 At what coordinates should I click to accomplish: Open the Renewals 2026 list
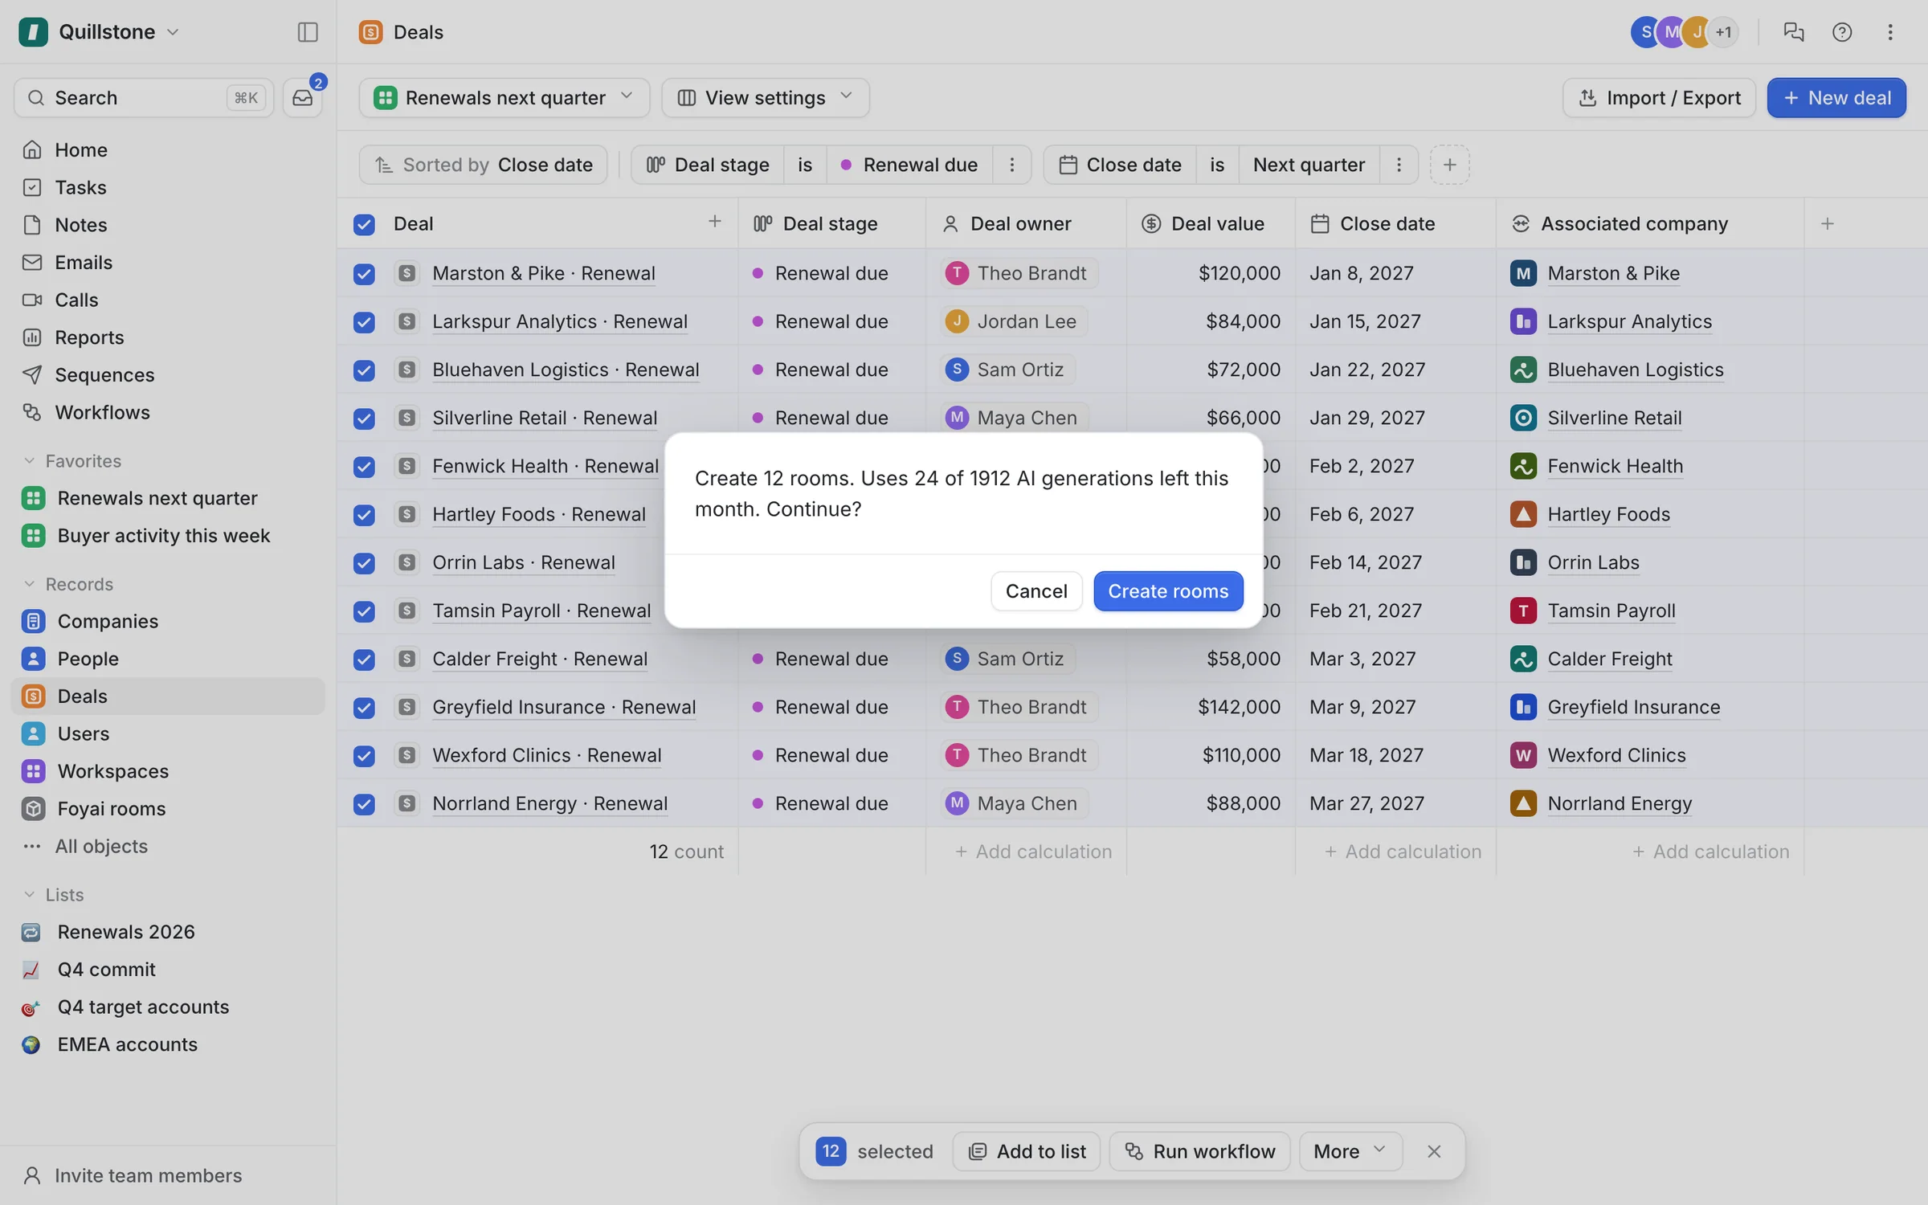pyautogui.click(x=167, y=932)
